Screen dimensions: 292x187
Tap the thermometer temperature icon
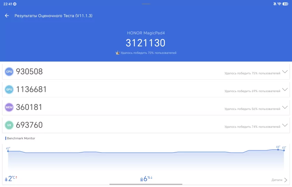[x=6, y=179]
